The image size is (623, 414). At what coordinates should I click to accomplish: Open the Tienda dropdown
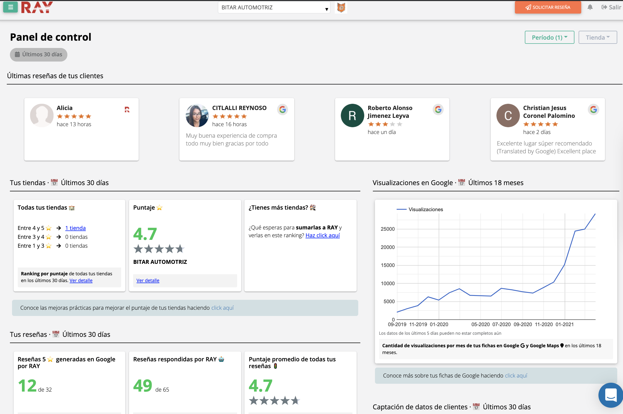click(x=597, y=37)
